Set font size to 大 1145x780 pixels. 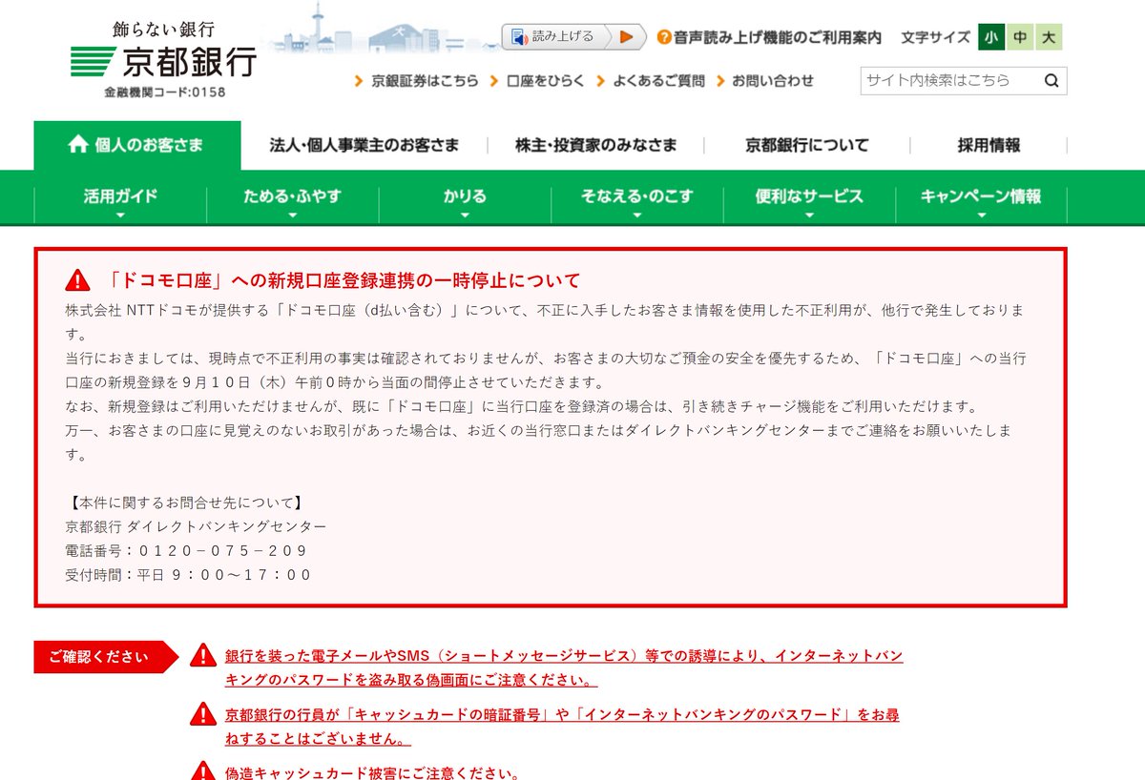pyautogui.click(x=1049, y=37)
